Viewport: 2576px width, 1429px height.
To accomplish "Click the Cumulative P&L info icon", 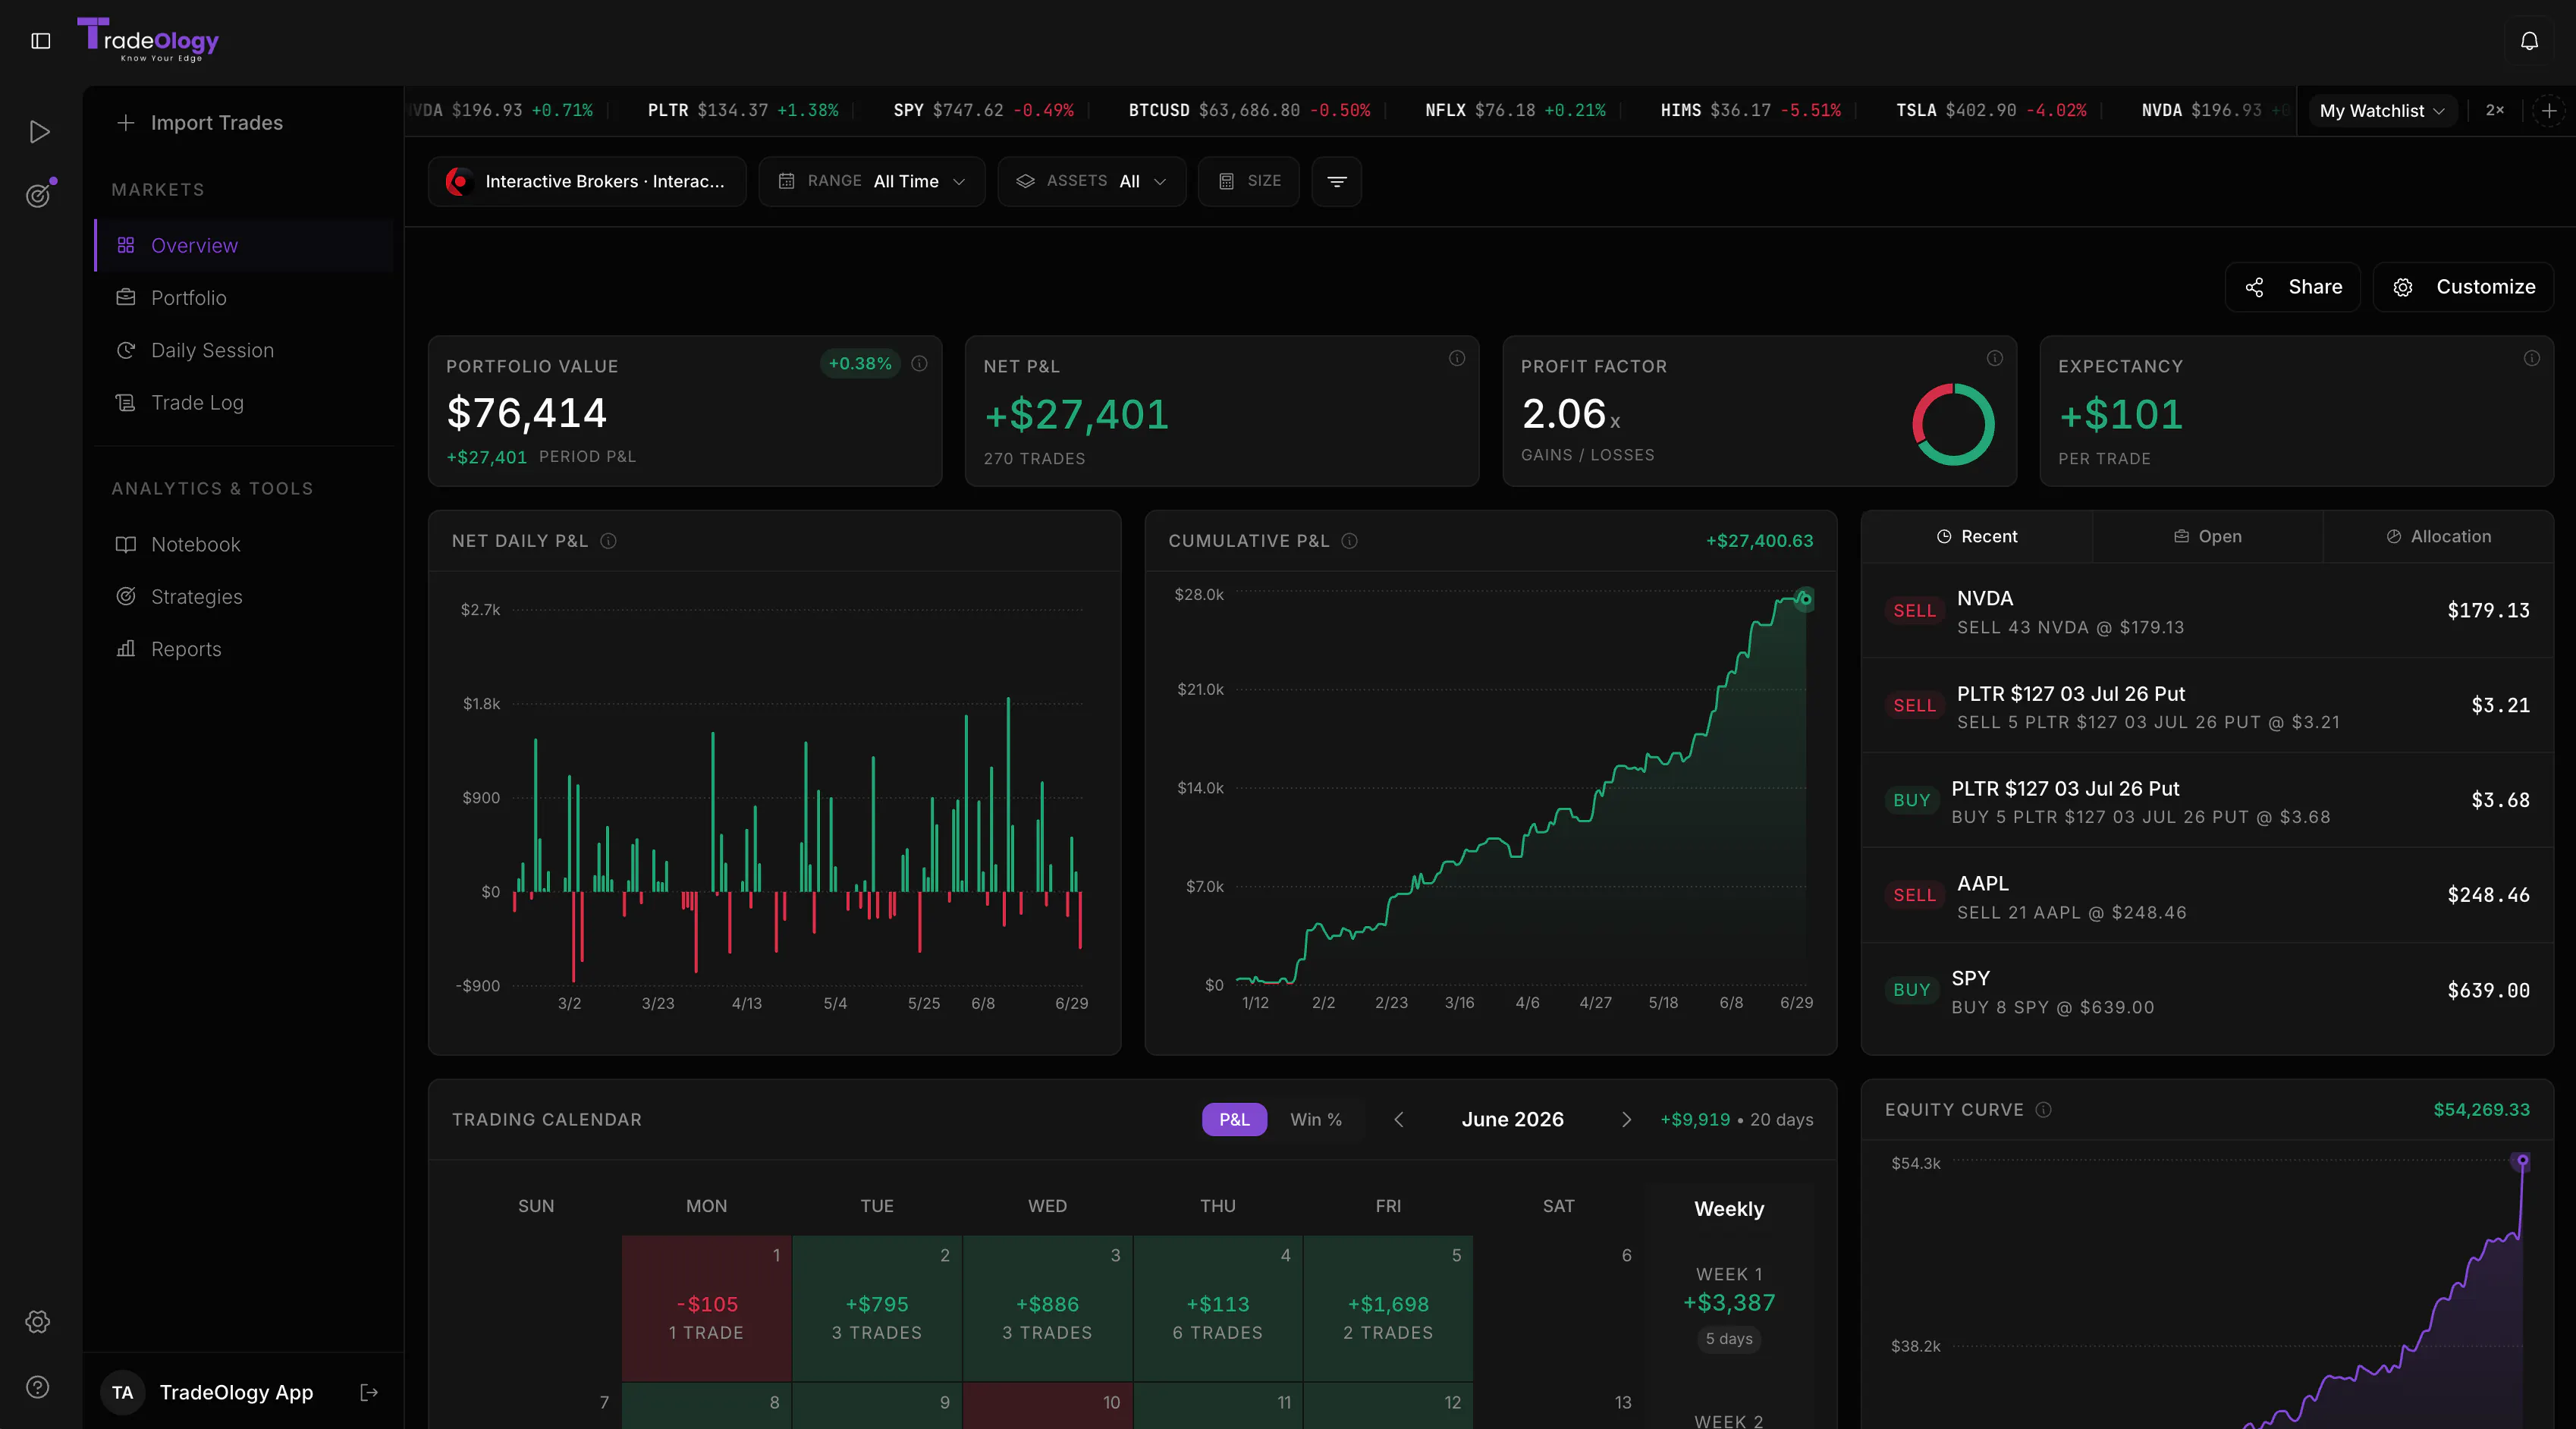I will pyautogui.click(x=1349, y=541).
